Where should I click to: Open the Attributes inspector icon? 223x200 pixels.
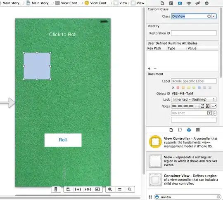tap(189, 3)
